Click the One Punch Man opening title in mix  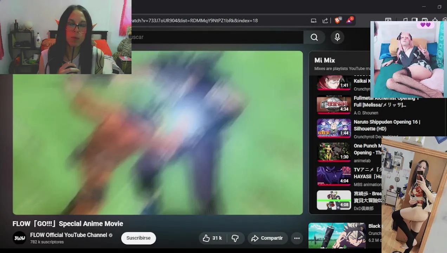tap(368, 149)
